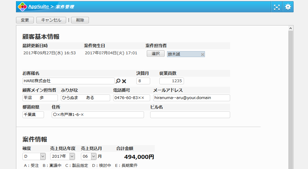Click the AppSuite logo icon

(22, 7)
